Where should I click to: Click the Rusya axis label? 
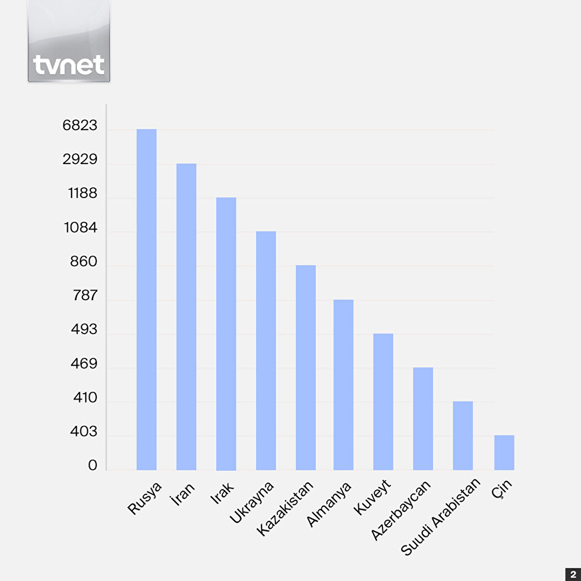click(x=145, y=499)
